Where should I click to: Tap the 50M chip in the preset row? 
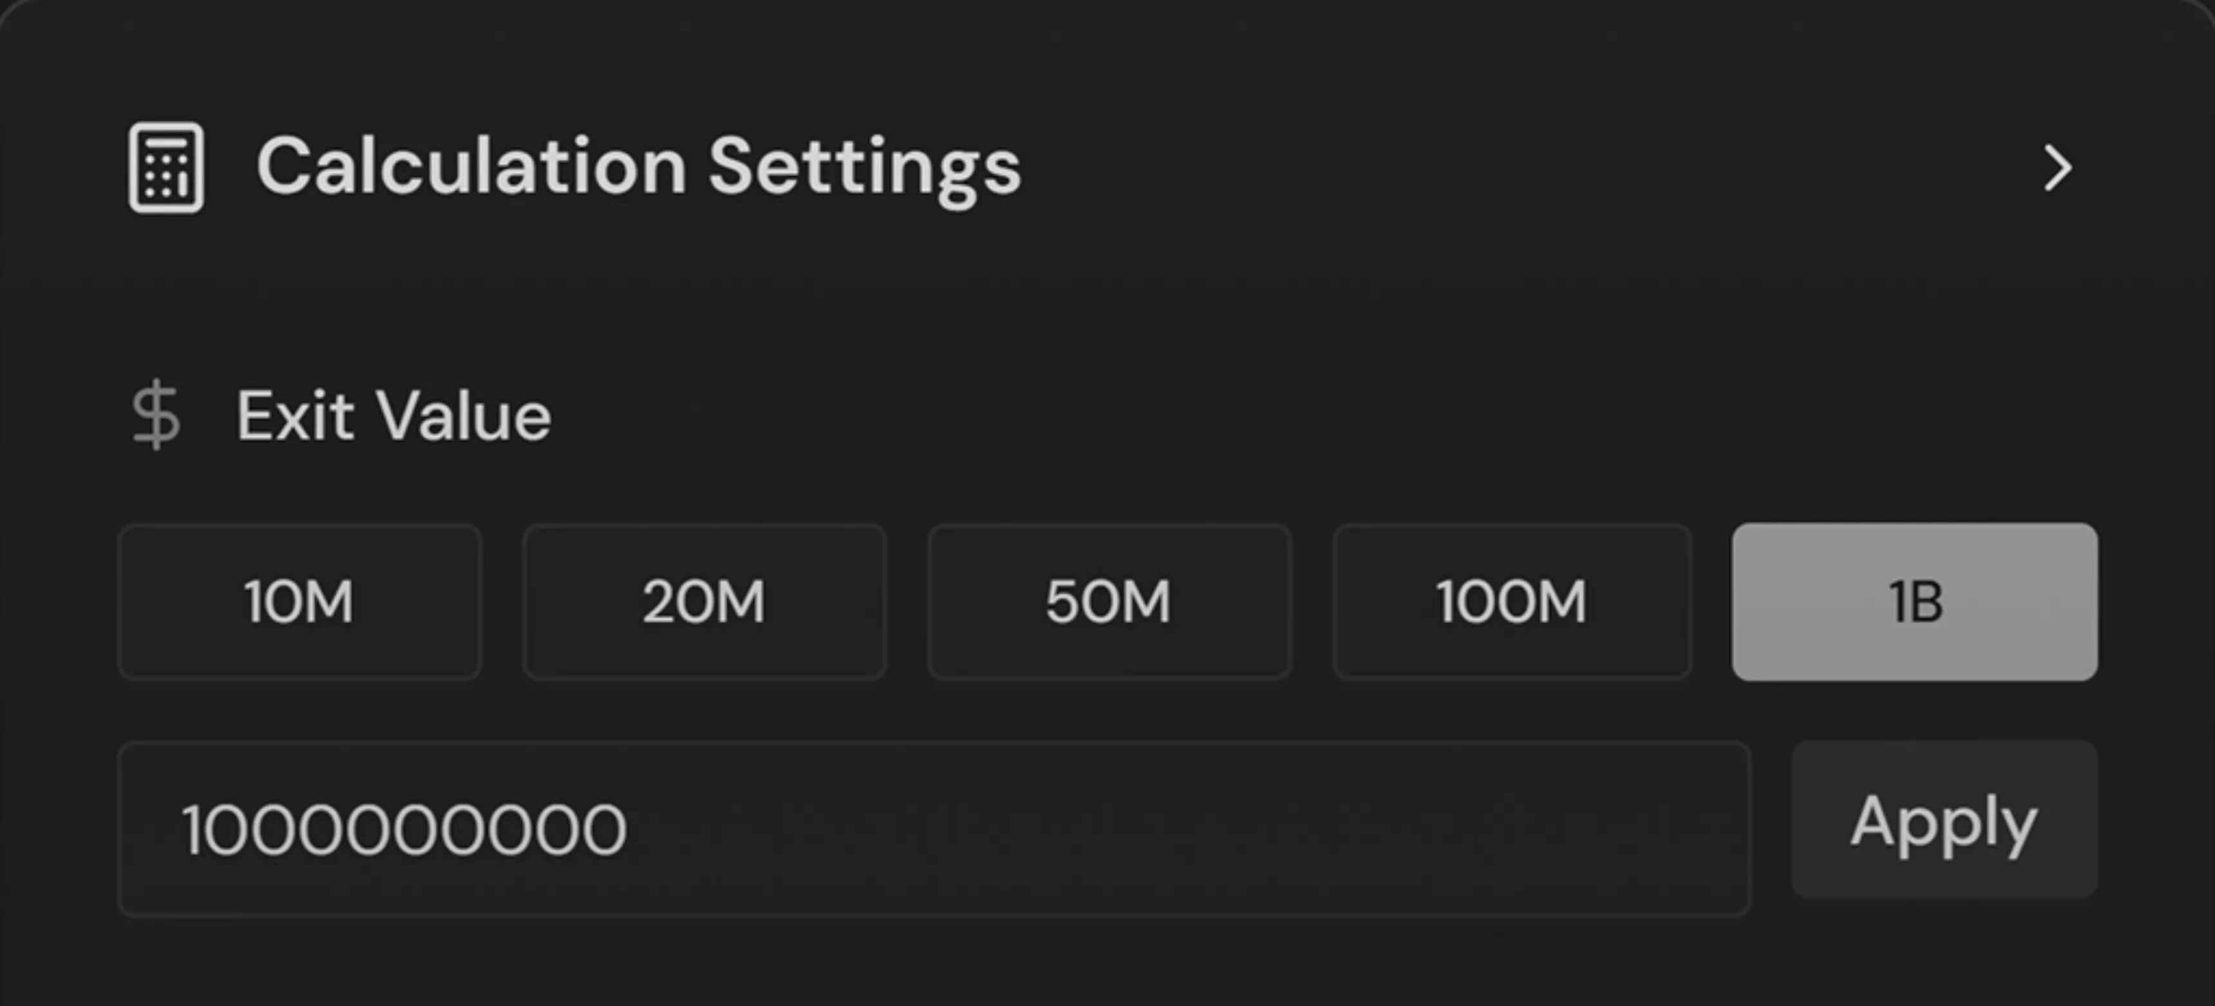click(1108, 602)
